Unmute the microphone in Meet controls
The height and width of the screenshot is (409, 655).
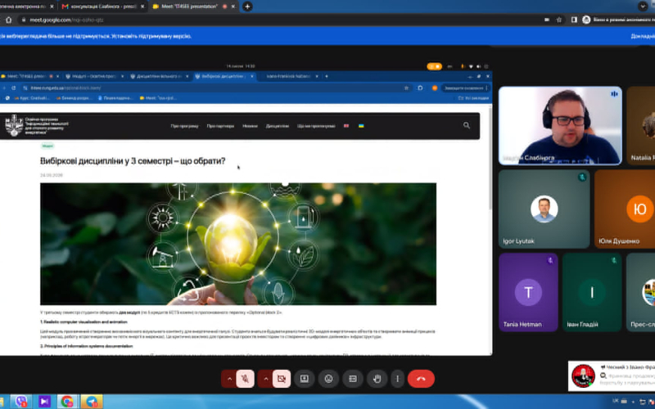click(245, 379)
